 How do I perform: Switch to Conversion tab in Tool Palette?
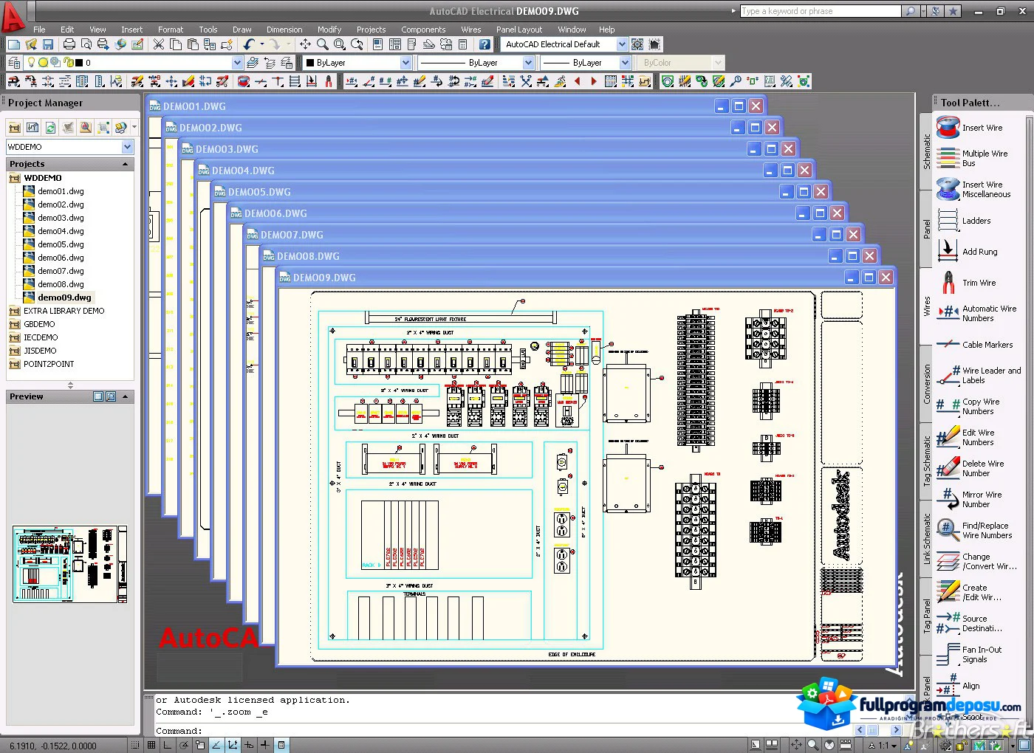pyautogui.click(x=927, y=384)
